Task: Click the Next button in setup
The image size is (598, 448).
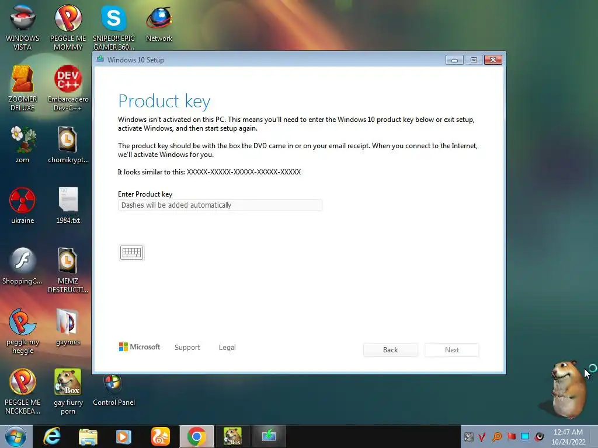Action: [452, 350]
